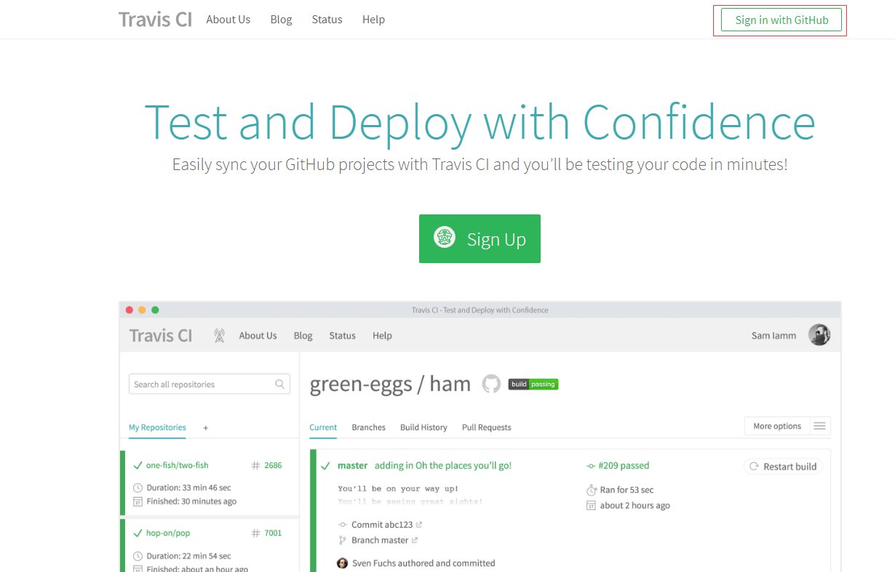Click the calendar icon beside Finished: 30 minutes ago
This screenshot has width=895, height=572.
pyautogui.click(x=138, y=501)
